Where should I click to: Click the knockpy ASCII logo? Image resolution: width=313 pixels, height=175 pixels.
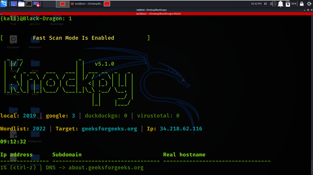pyautogui.click(x=69, y=83)
